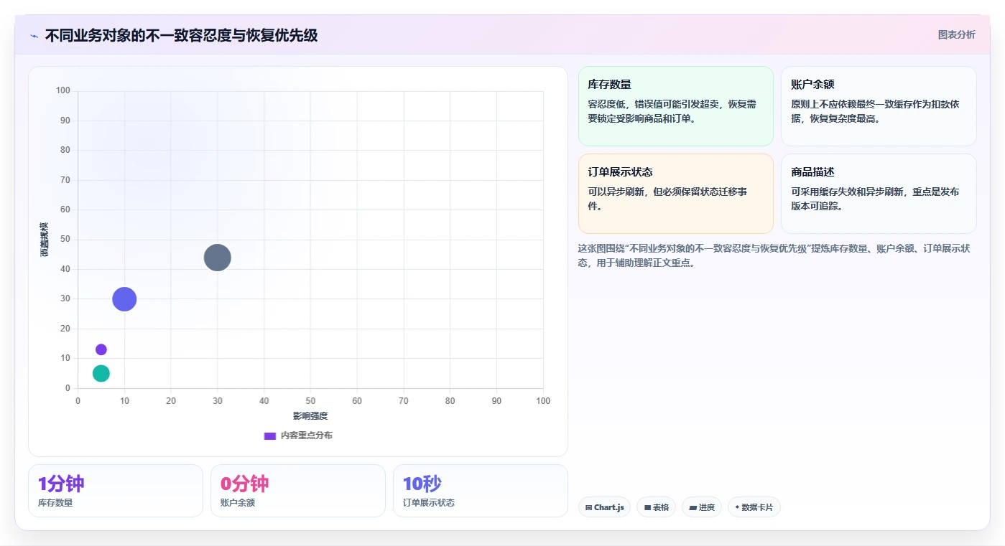Click the teal bubble near the chart origin

[x=101, y=373]
